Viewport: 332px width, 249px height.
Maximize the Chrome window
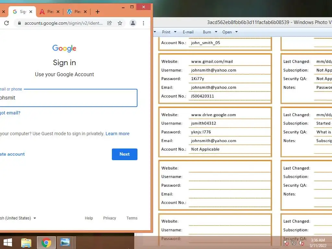pyautogui.click(x=132, y=7)
